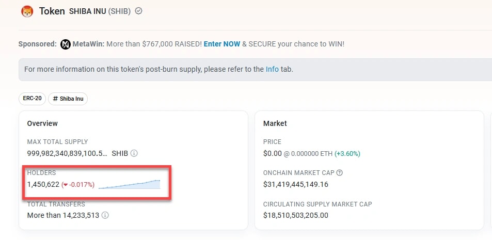Image resolution: width=492 pixels, height=240 pixels.
Task: Select the # Shiba Inu tag
Action: pos(68,99)
